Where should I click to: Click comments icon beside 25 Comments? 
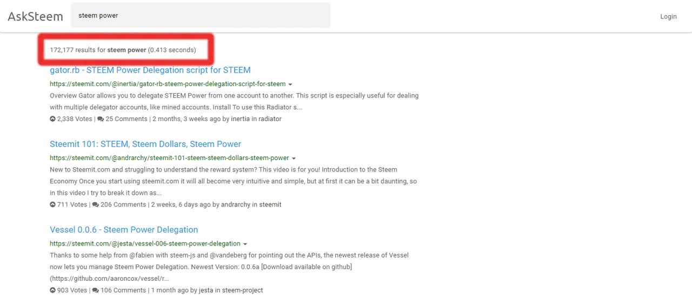coord(101,119)
